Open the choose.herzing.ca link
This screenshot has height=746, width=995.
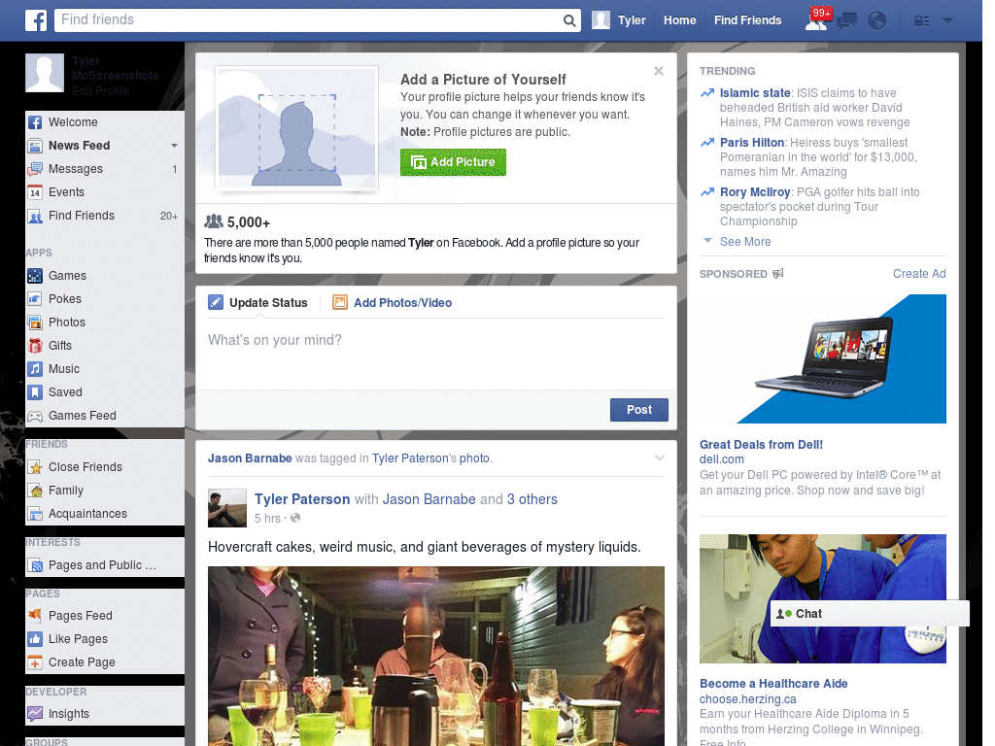pos(747,699)
